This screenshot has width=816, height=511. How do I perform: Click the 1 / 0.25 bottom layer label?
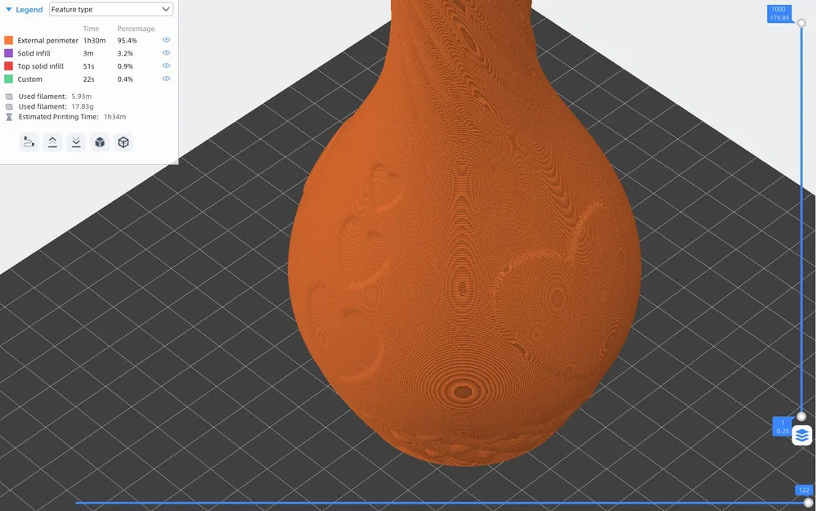tap(782, 427)
